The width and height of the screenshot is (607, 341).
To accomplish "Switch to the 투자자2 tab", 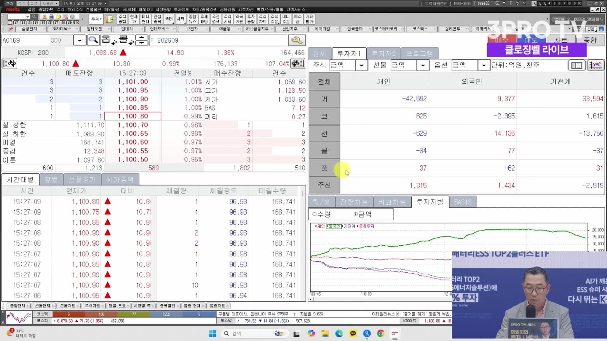I will pyautogui.click(x=383, y=53).
